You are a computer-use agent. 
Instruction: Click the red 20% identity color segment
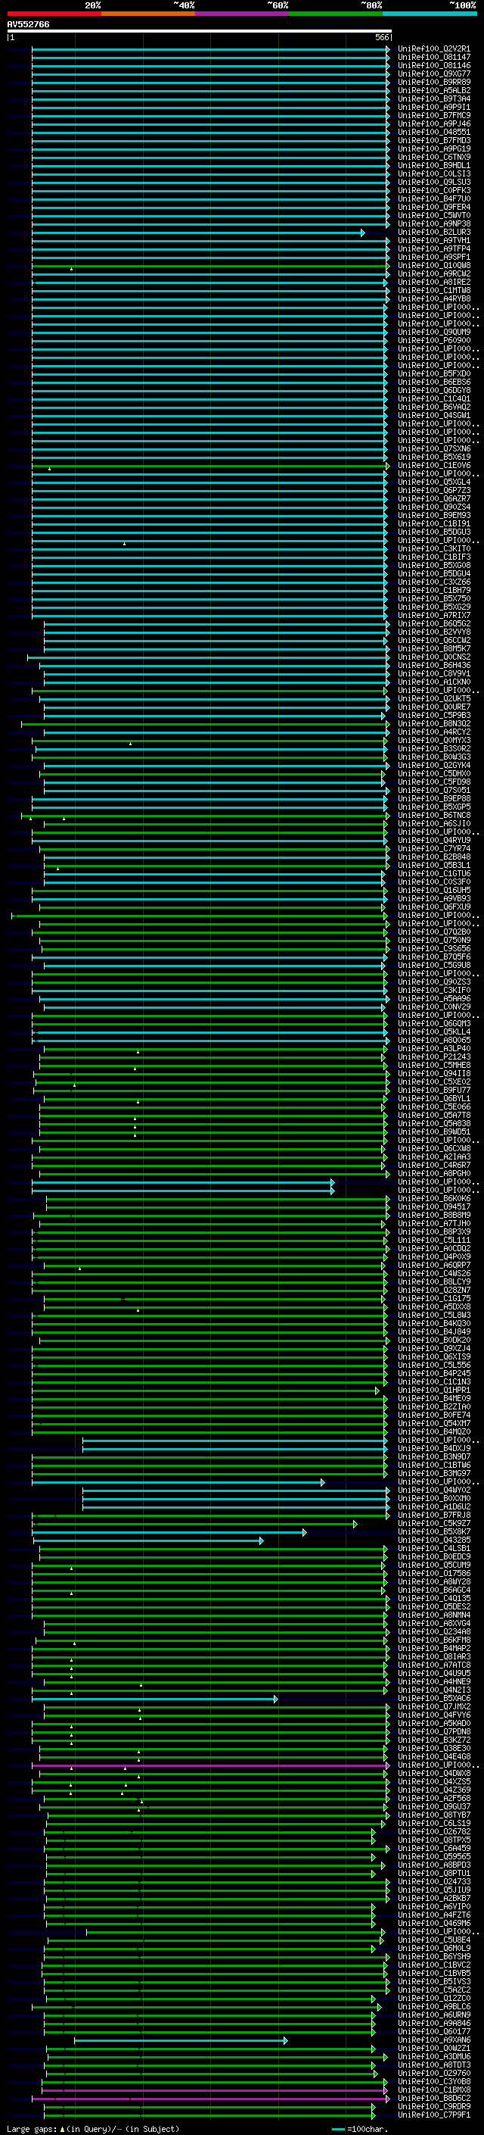[54, 14]
